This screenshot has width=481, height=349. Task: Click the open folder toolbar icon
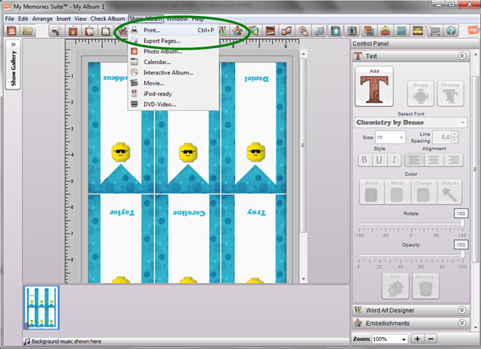pos(27,31)
